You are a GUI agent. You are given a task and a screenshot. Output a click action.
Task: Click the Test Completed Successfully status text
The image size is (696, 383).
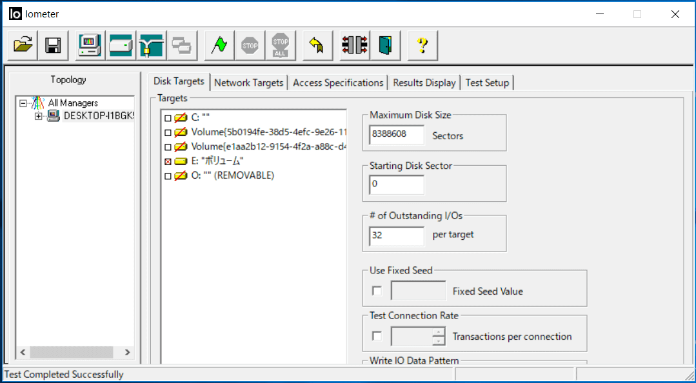point(64,375)
